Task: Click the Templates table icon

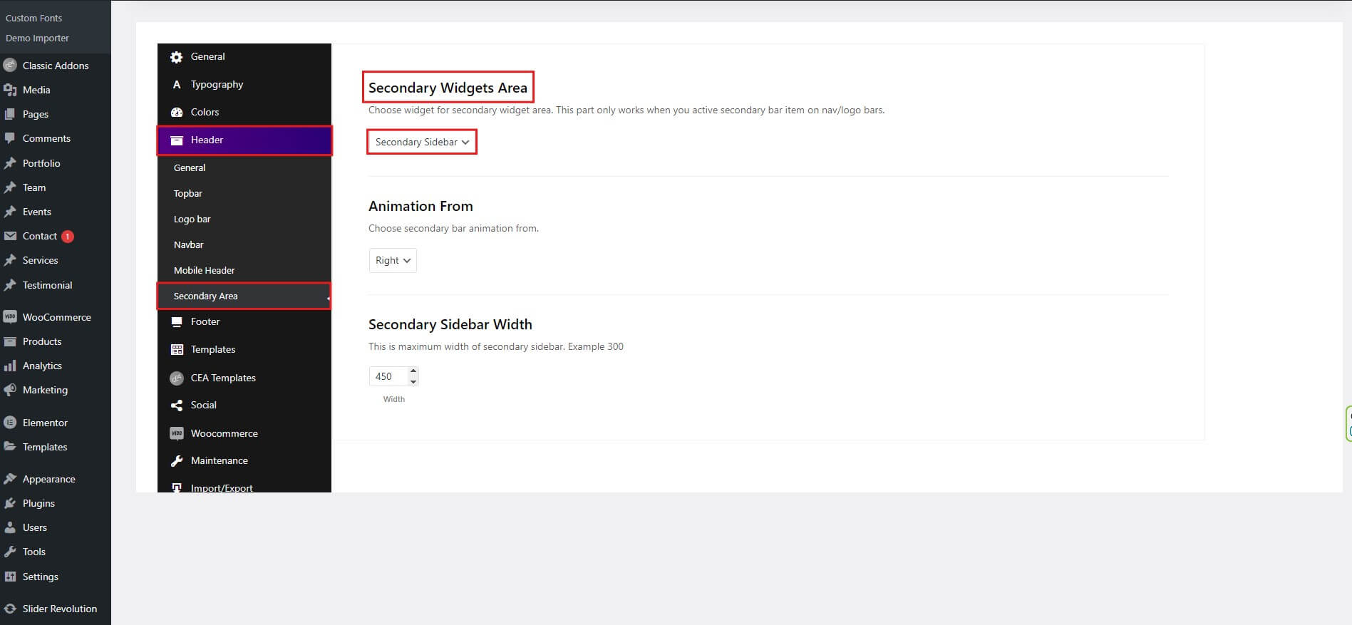Action: pos(177,350)
